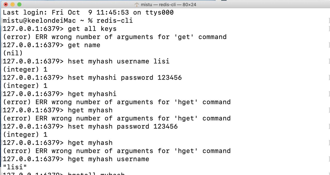Click the "get all keys" command text
Image resolution: width=330 pixels, height=175 pixels.
[x=92, y=29]
